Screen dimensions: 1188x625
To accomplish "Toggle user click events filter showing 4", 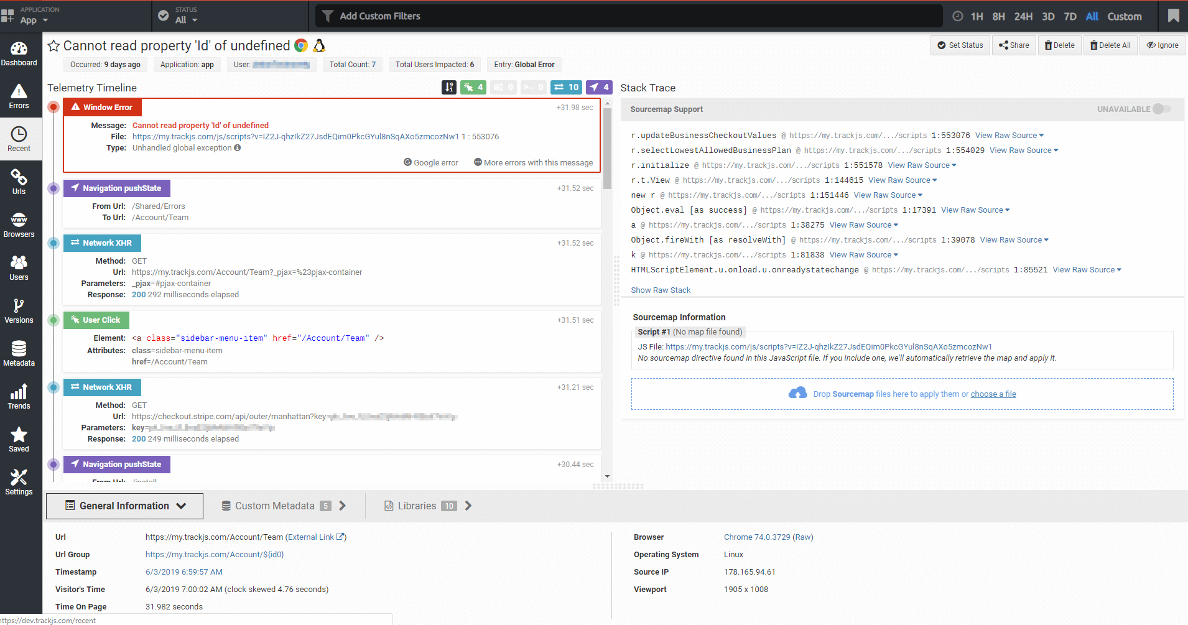I will click(x=473, y=88).
